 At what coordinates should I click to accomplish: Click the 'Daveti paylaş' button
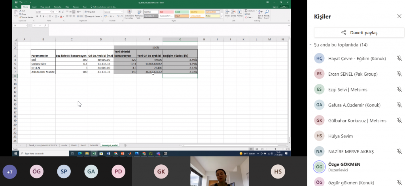pyautogui.click(x=359, y=33)
